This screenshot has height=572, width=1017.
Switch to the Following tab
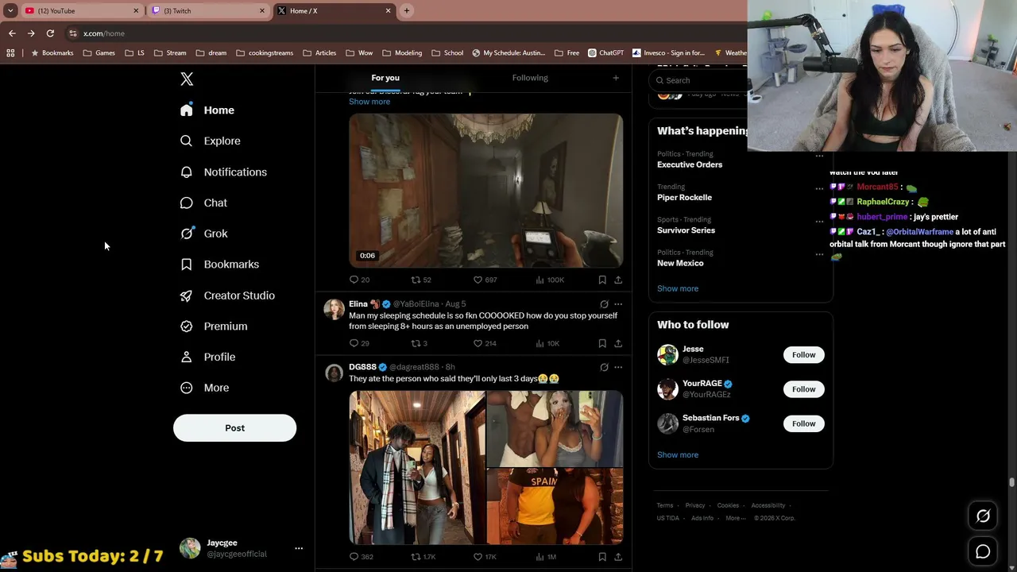pyautogui.click(x=530, y=78)
